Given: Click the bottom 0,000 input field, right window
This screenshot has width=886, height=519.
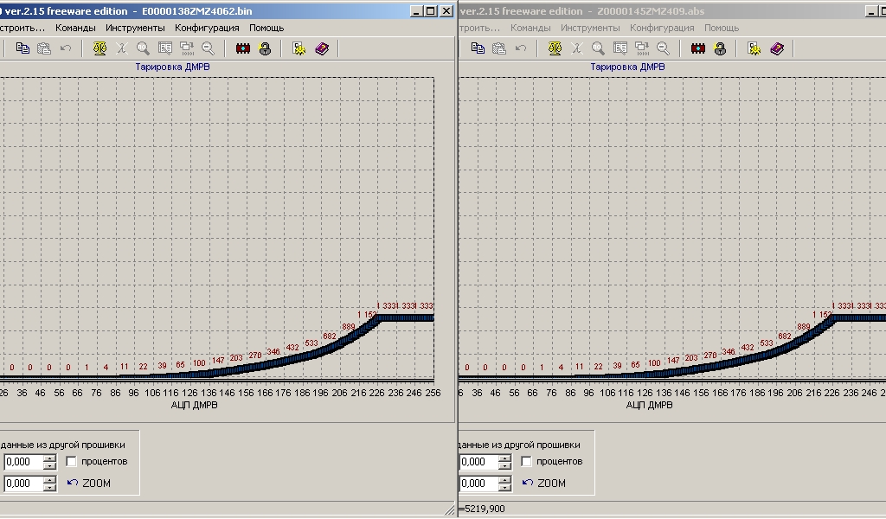Looking at the screenshot, I should (x=478, y=484).
